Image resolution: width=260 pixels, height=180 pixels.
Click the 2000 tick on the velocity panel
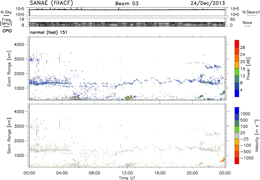19,141
